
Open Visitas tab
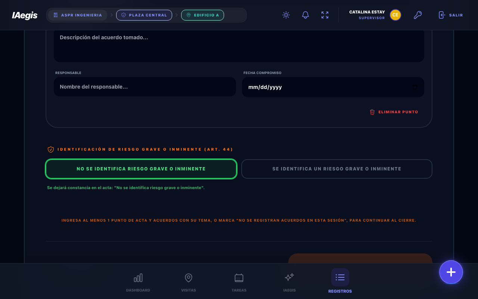(189, 283)
